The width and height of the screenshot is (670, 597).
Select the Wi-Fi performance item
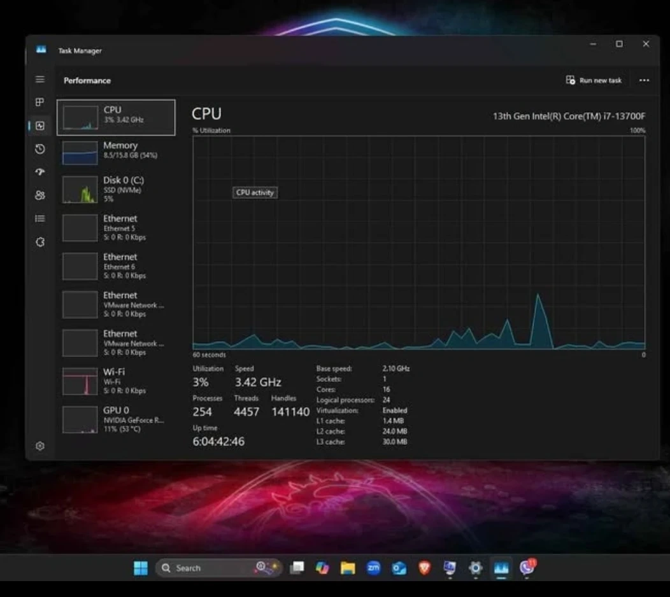click(116, 381)
